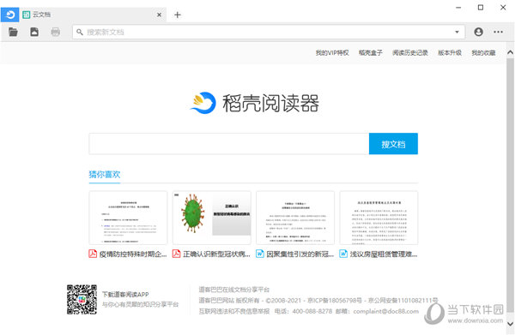This screenshot has width=515, height=335.
Task: Click the 京ICP备18056798号 footer text
Action: point(335,300)
